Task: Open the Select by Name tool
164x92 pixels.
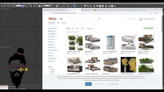Action: (x=25, y=6)
